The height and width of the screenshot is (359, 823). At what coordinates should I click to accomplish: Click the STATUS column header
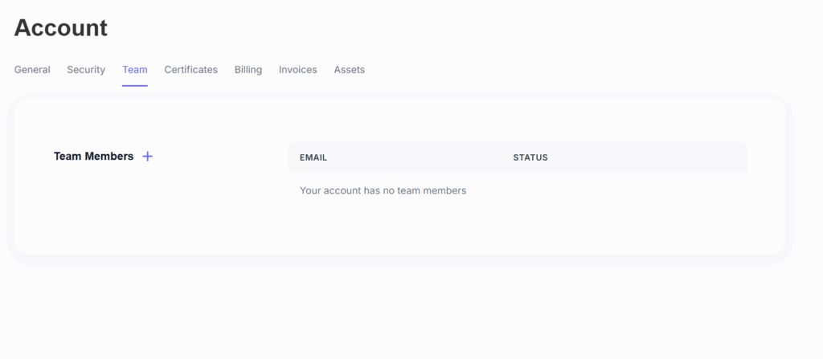[530, 157]
